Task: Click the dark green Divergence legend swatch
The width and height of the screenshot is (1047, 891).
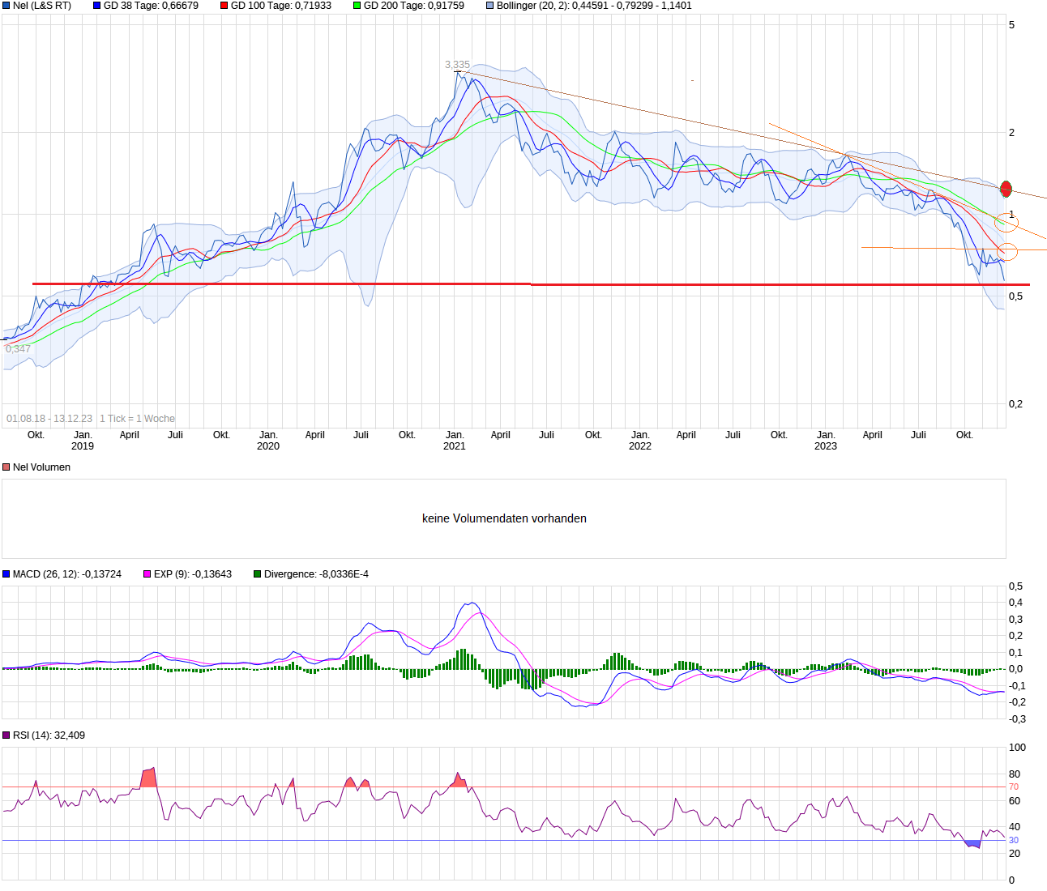Action: (258, 574)
